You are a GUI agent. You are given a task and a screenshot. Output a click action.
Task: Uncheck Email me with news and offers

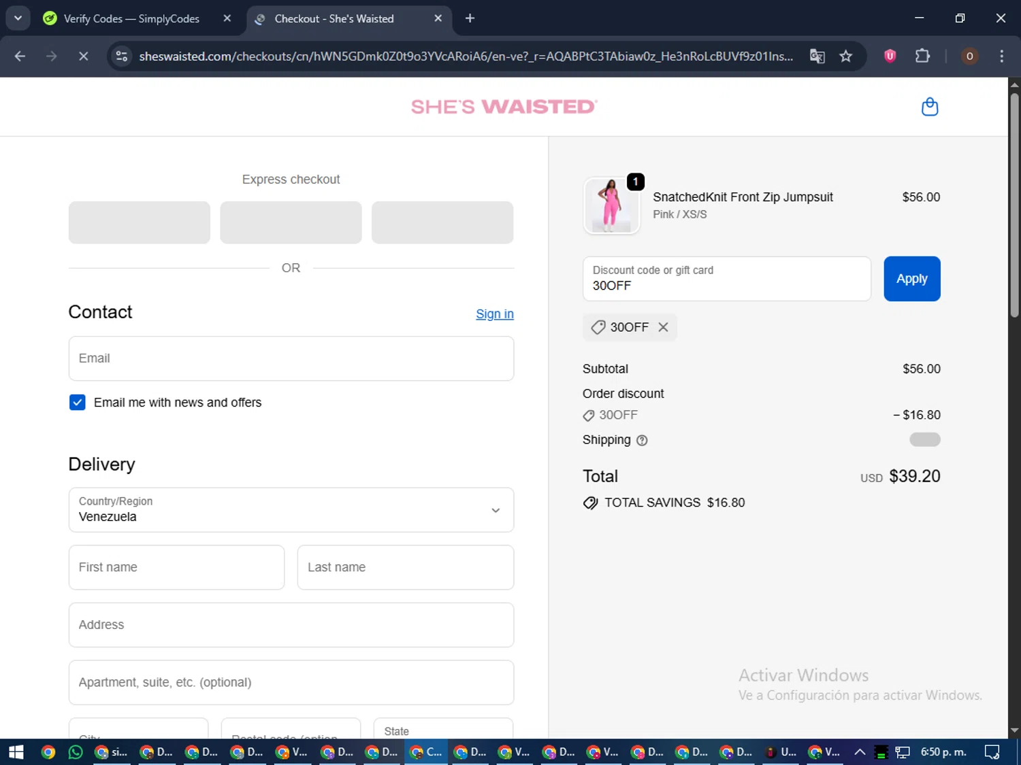(78, 403)
